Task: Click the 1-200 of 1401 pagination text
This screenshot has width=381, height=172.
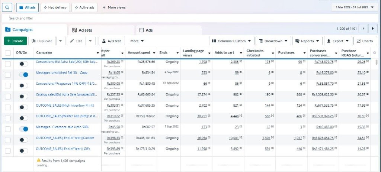Action: [x=346, y=29]
